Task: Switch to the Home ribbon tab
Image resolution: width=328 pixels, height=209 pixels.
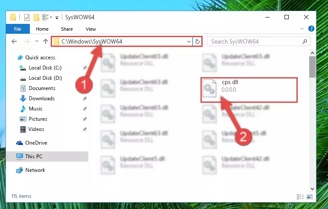Action: (42, 29)
